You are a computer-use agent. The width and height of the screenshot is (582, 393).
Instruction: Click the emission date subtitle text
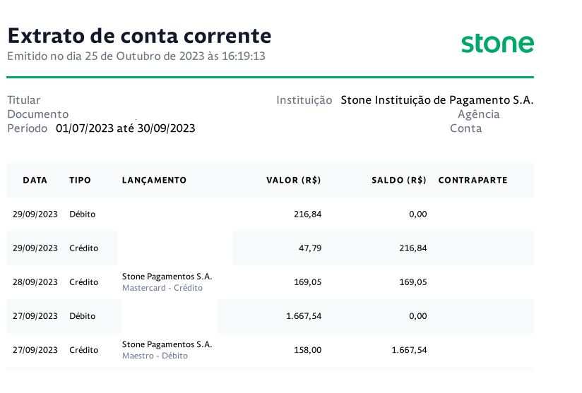click(x=136, y=56)
